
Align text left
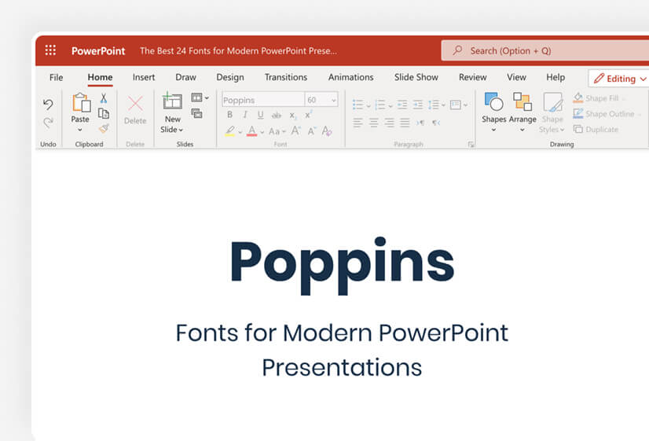pyautogui.click(x=358, y=123)
